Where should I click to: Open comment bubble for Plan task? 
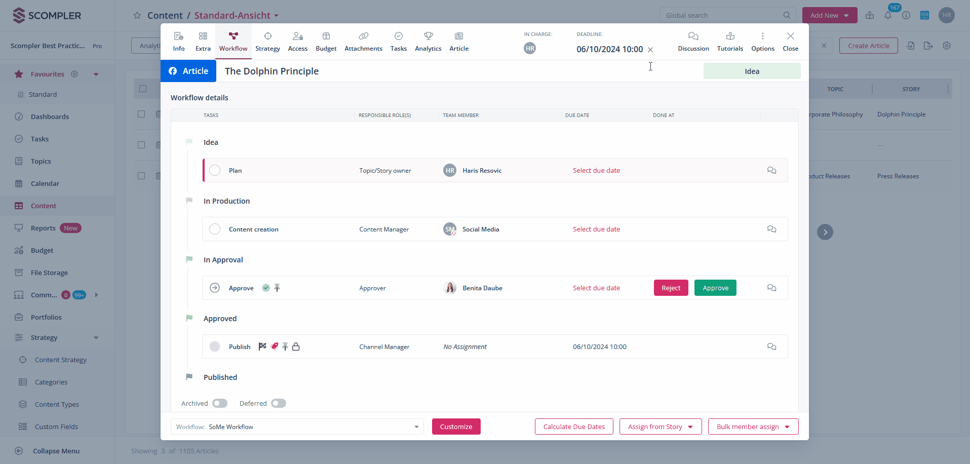click(x=771, y=171)
